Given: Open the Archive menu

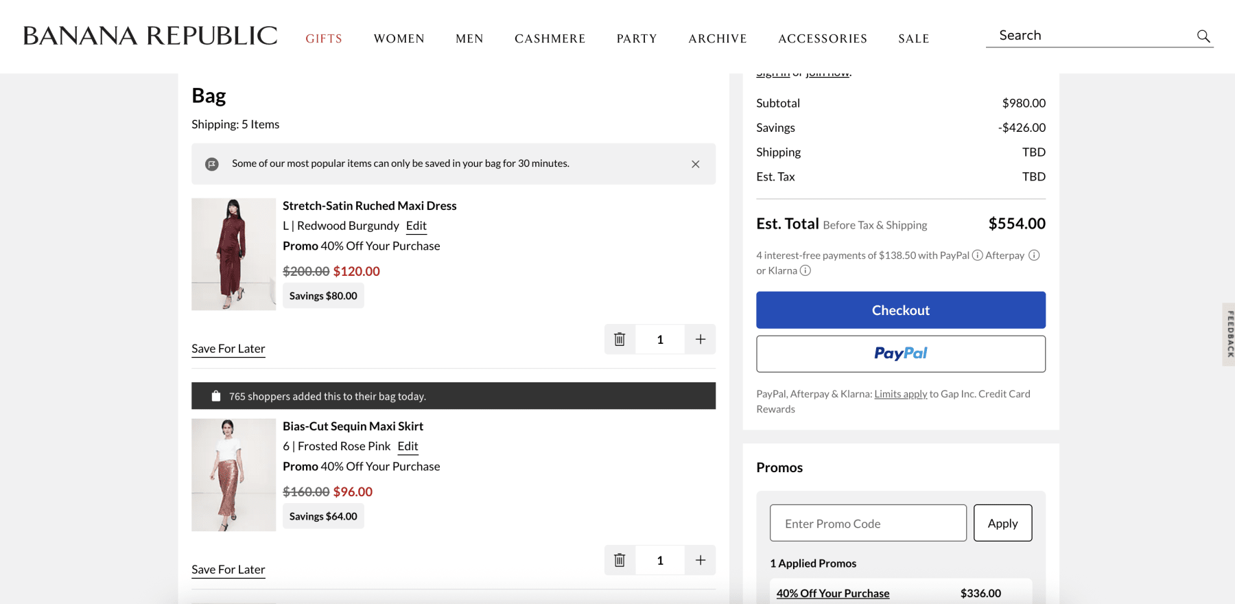Looking at the screenshot, I should tap(718, 38).
